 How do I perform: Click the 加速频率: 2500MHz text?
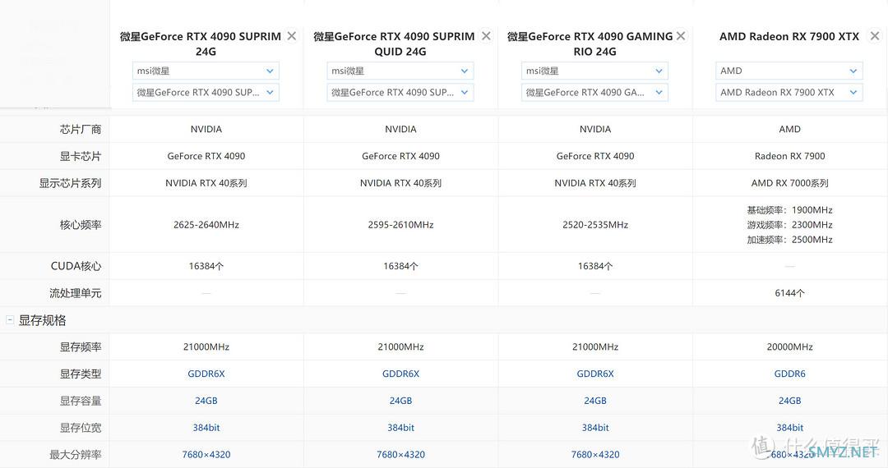[789, 240]
